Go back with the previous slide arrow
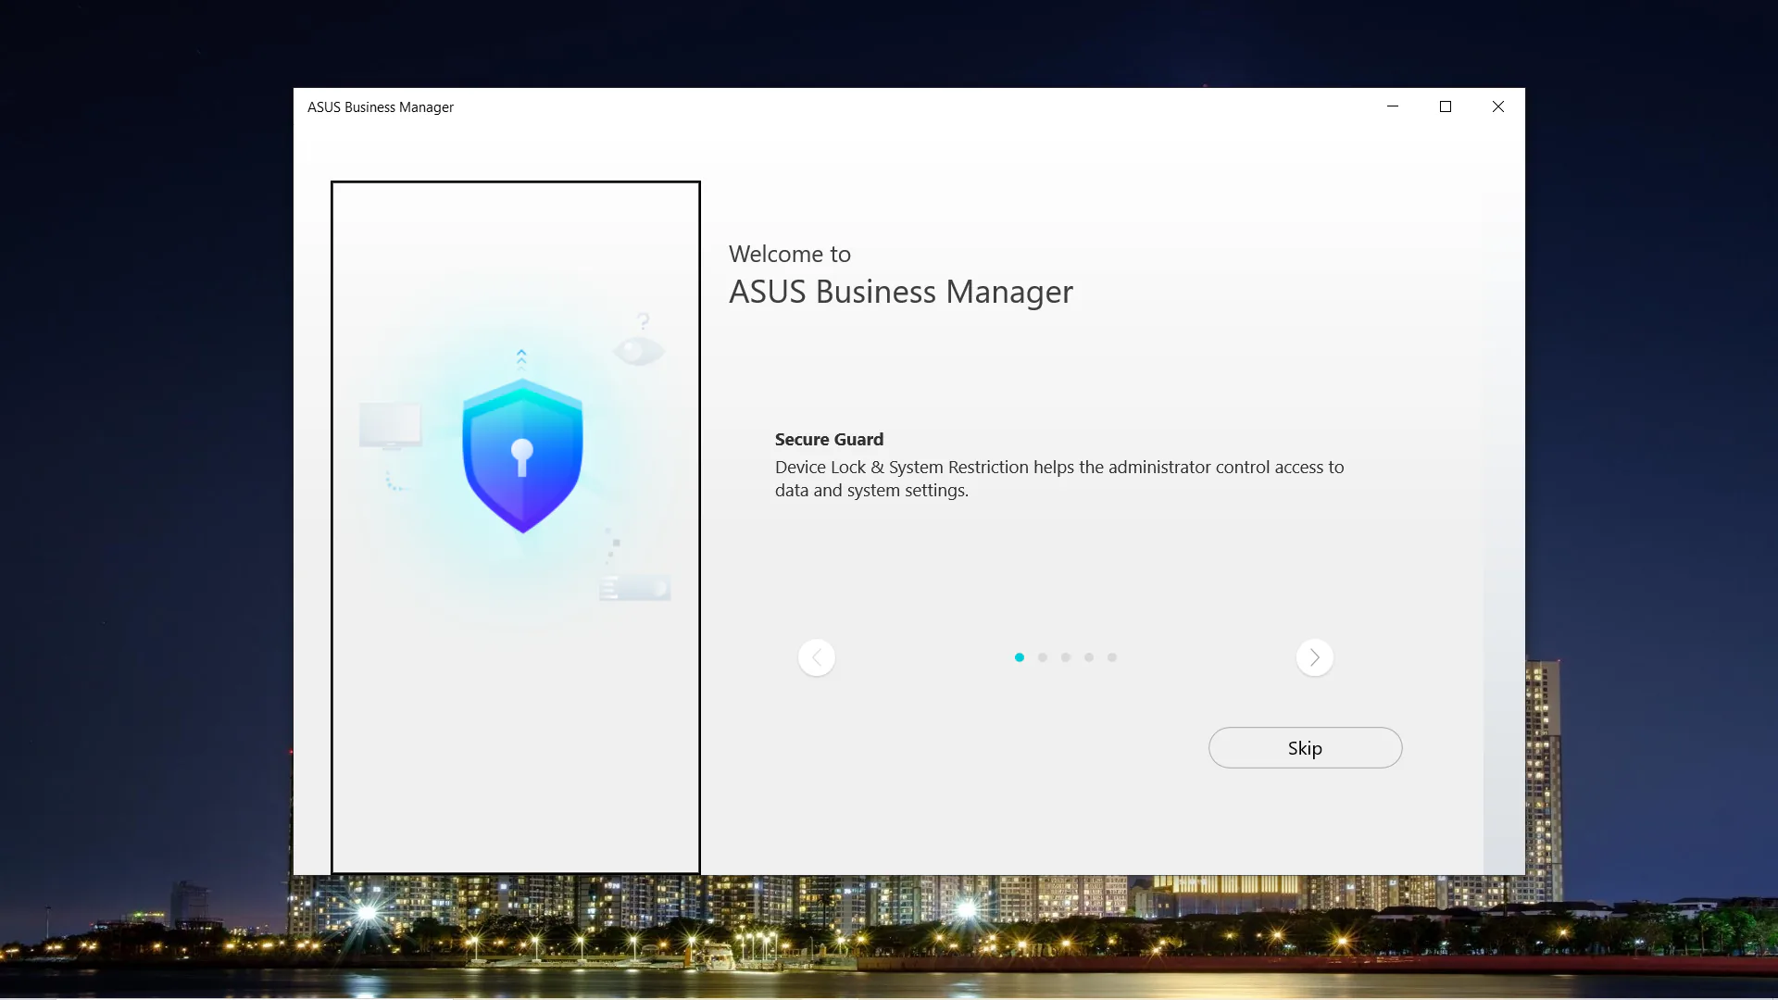 click(817, 657)
